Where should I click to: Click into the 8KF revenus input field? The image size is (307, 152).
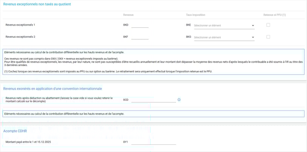(x=140, y=37)
